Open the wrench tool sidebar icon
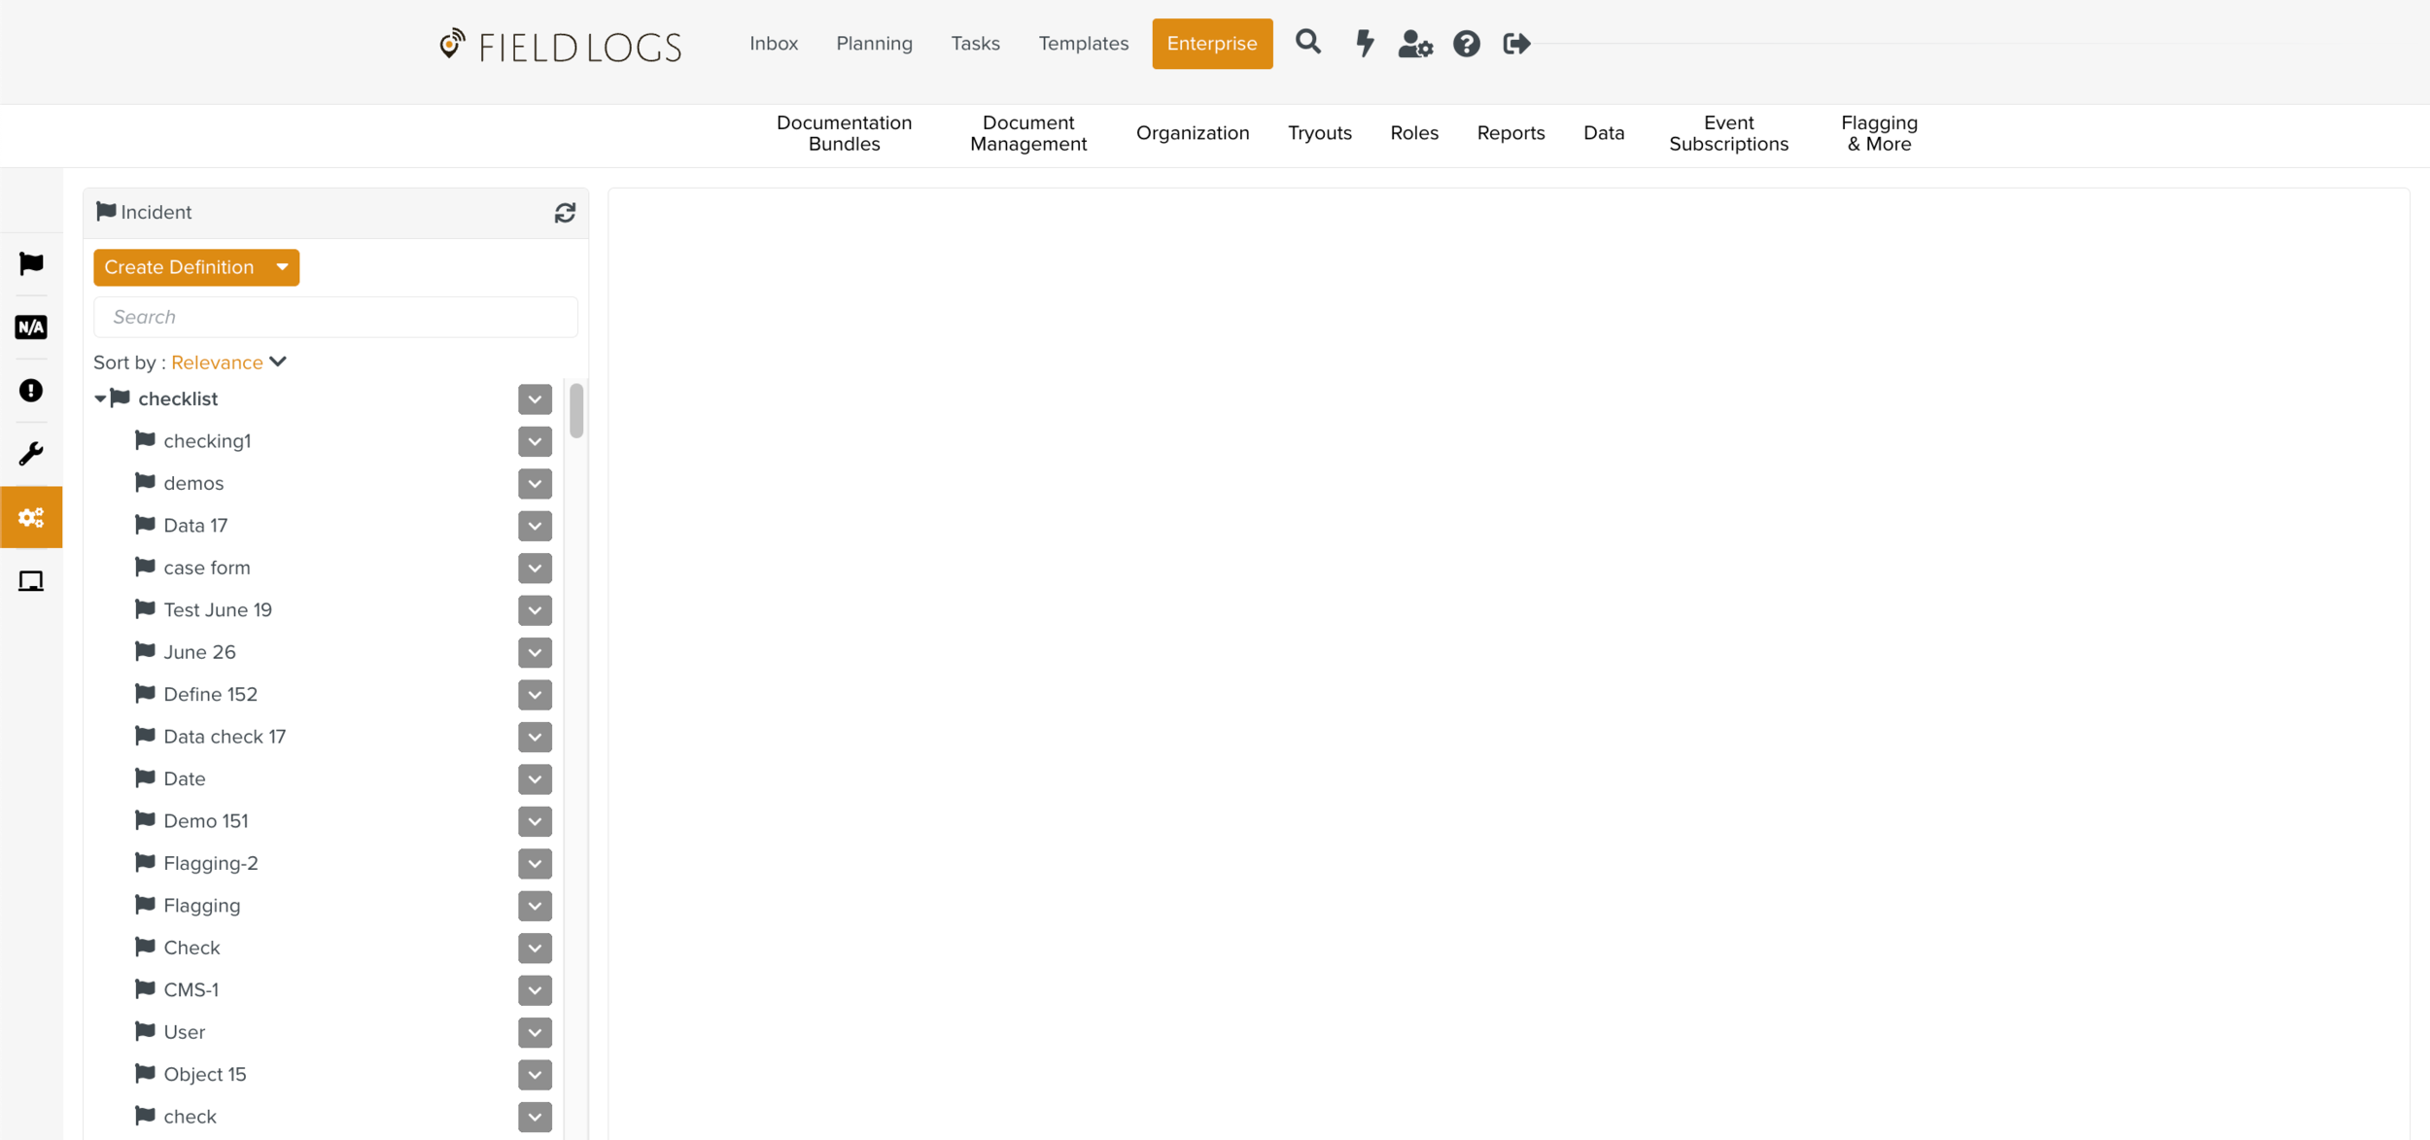Screen dimensions: 2430x1140 pos(31,454)
